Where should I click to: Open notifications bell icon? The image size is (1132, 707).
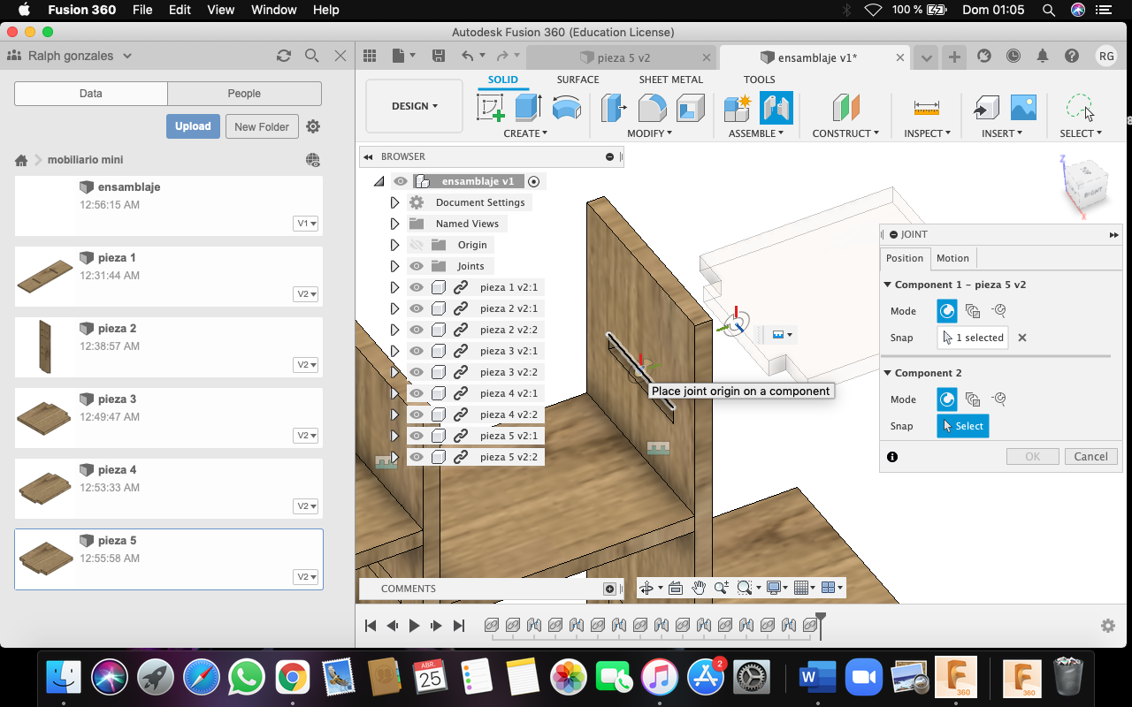coord(1043,56)
